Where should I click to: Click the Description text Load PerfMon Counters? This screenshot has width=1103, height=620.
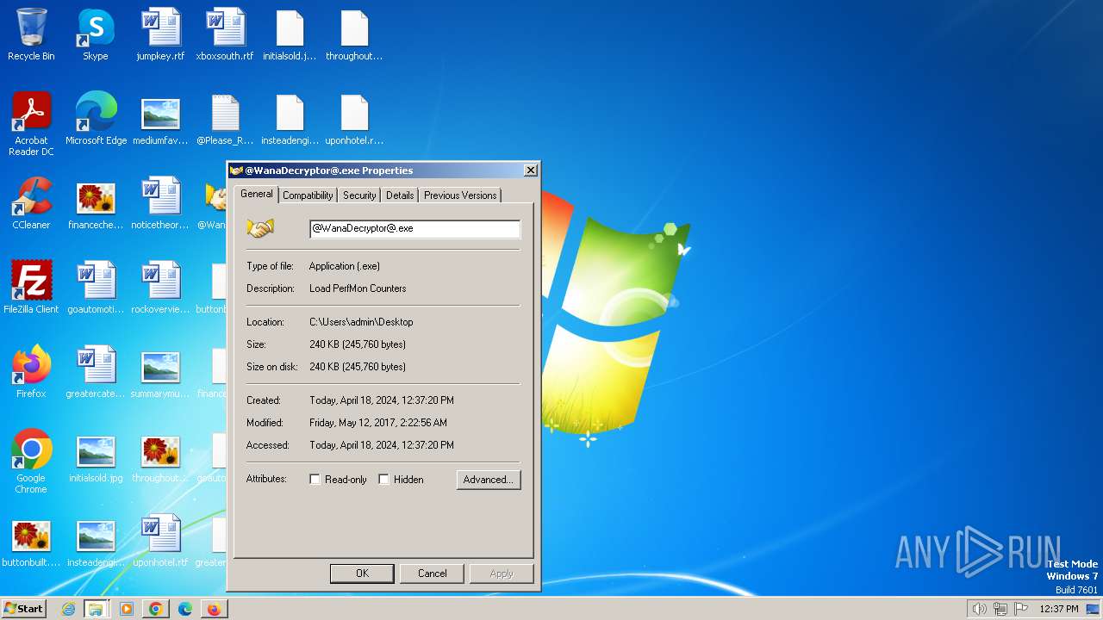(358, 288)
